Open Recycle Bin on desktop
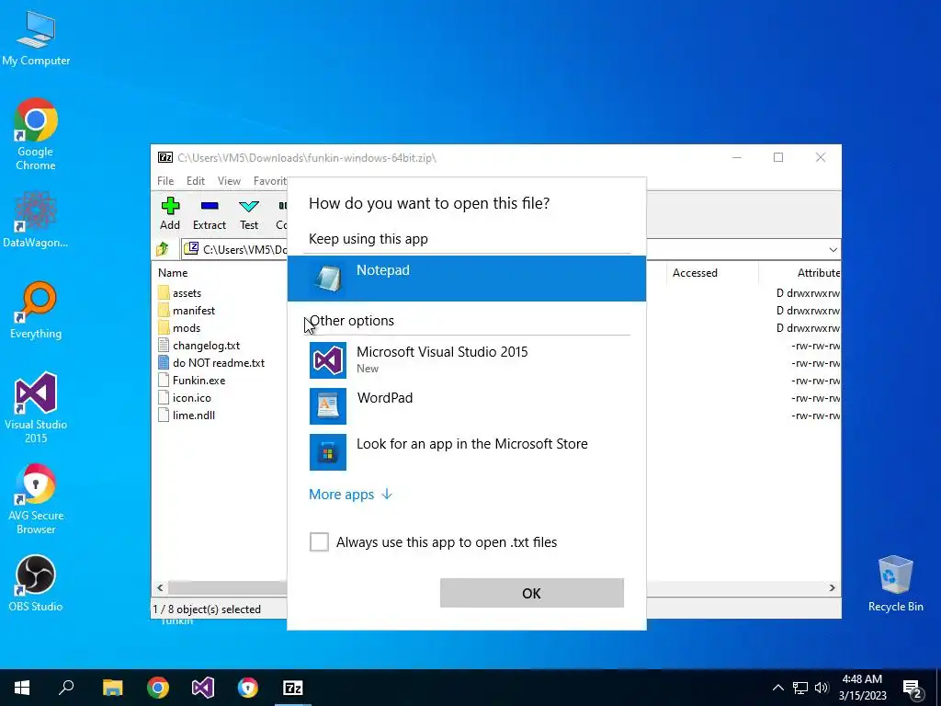This screenshot has height=706, width=941. pos(895,584)
